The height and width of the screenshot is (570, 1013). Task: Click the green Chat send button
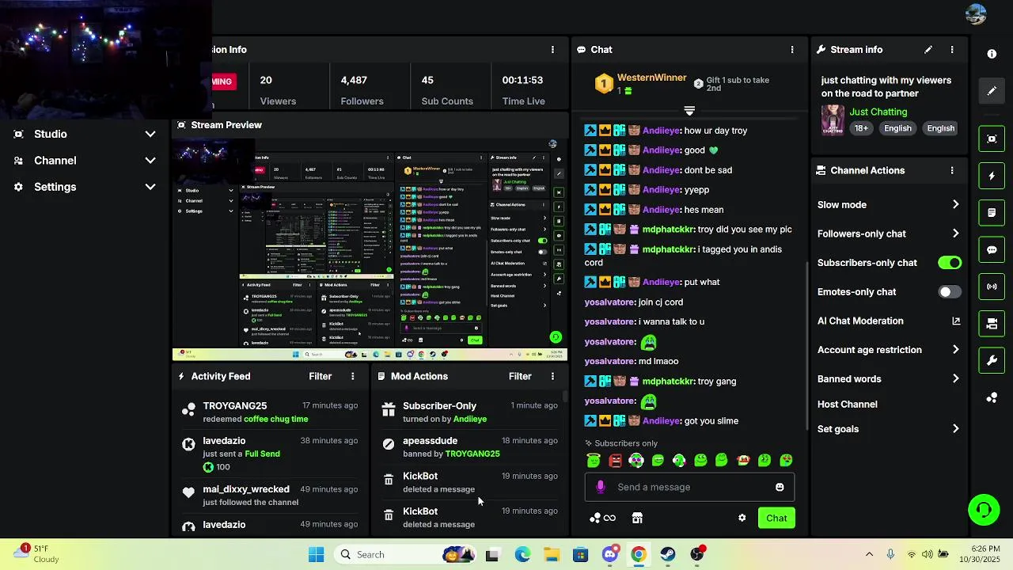776,518
